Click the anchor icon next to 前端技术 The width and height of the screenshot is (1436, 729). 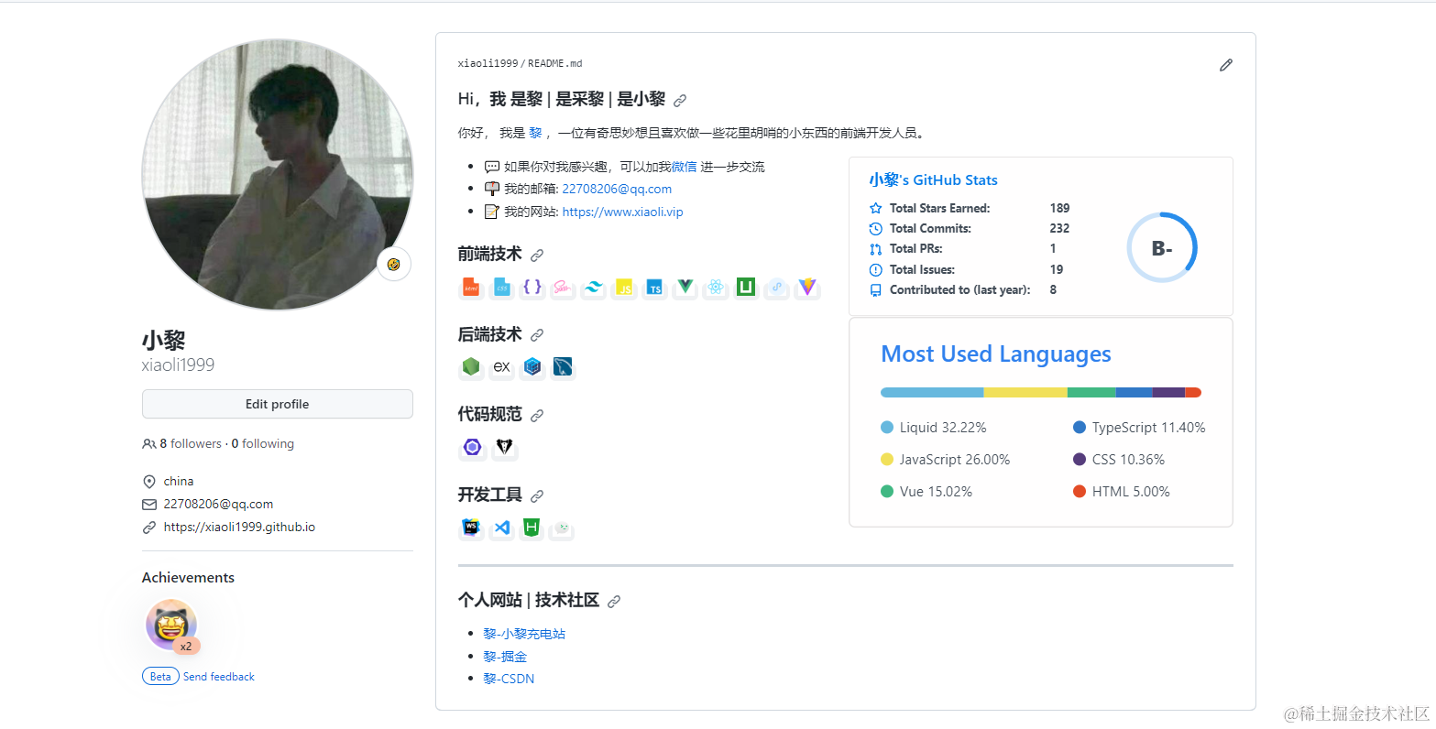pos(537,256)
